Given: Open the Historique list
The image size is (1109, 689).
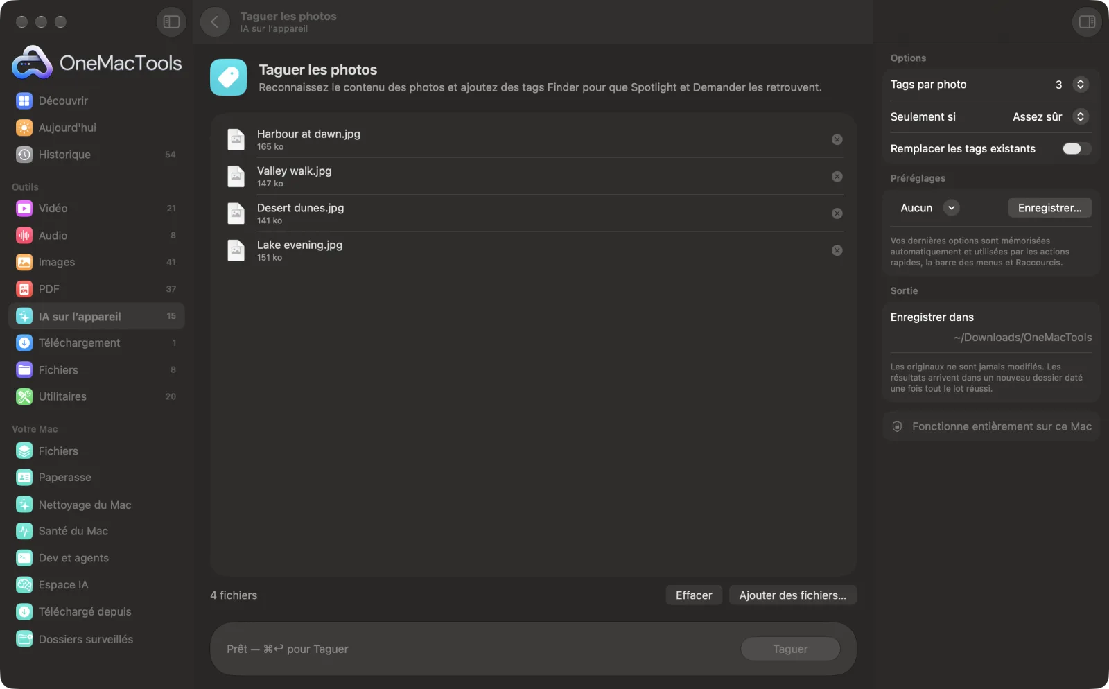Looking at the screenshot, I should tap(96, 155).
